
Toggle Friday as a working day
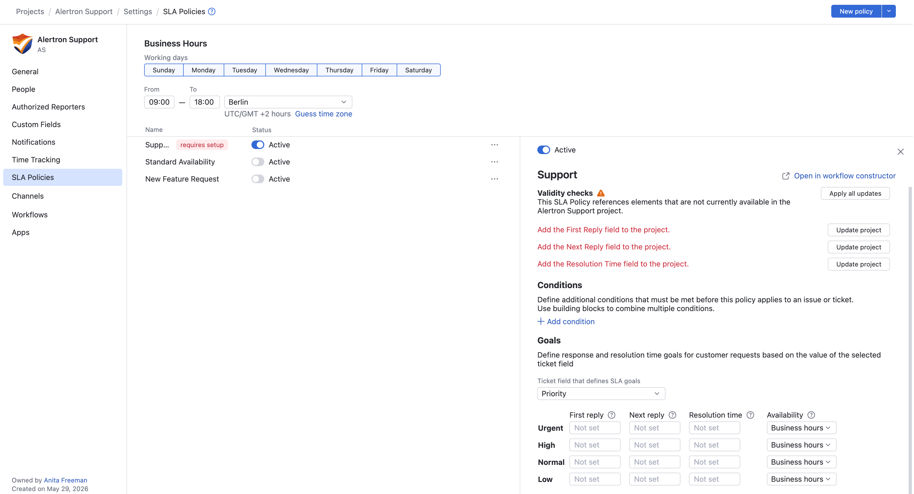[379, 70]
